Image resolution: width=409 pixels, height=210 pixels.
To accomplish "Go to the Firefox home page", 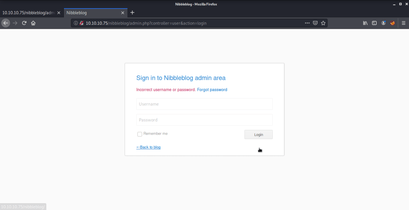I will (x=33, y=23).
